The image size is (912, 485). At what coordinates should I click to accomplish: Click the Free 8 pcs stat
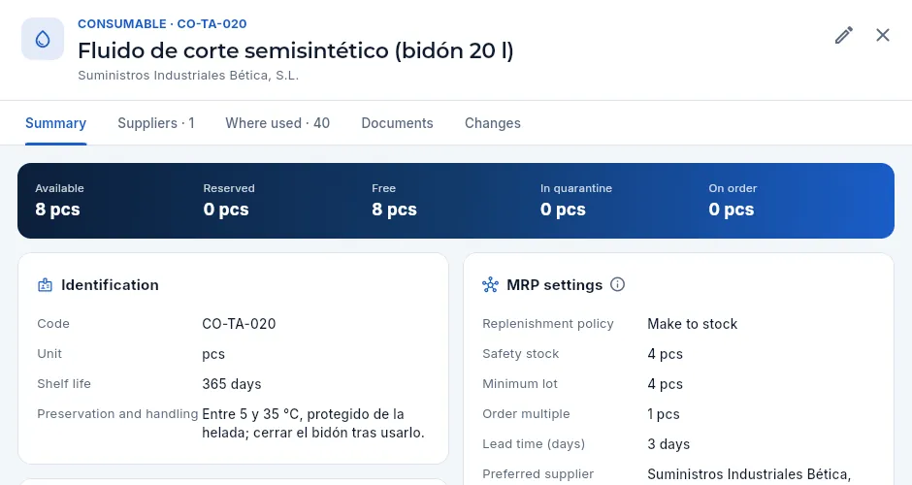point(394,201)
